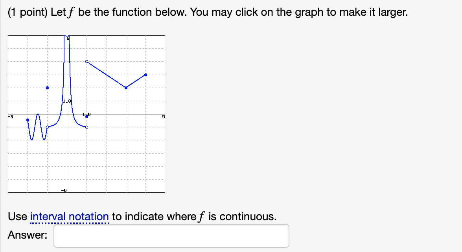Focus the Answer input field

[171, 236]
